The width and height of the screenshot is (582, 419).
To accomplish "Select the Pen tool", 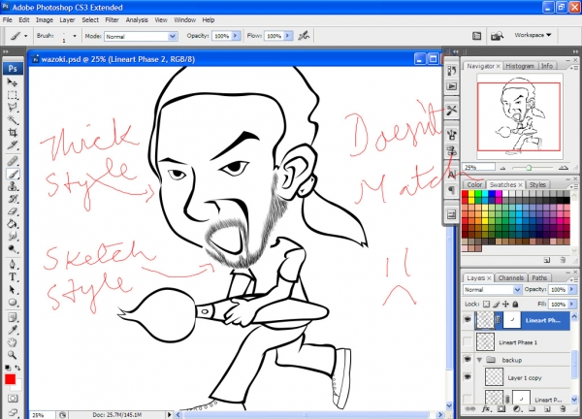I will (x=13, y=265).
